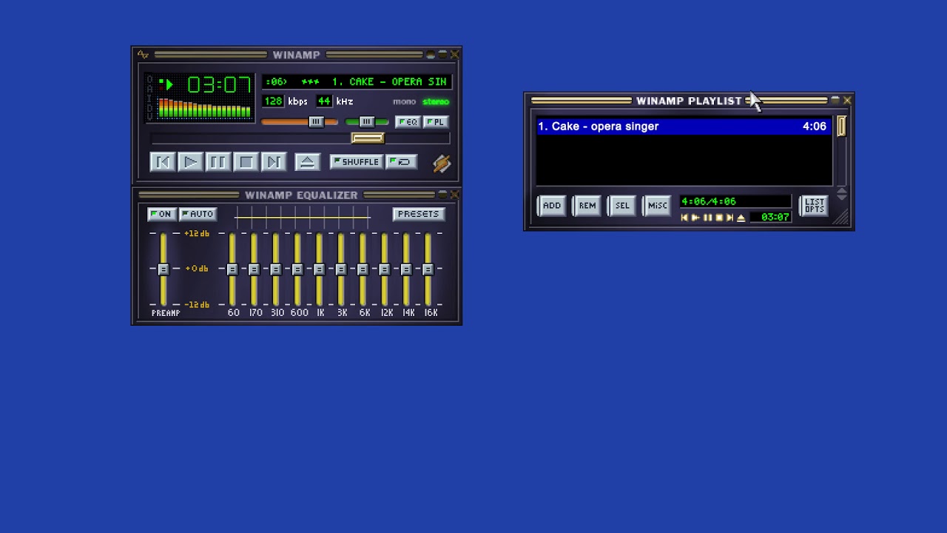Click the D letter in the clutterbar
This screenshot has width=947, height=533.
149,107
